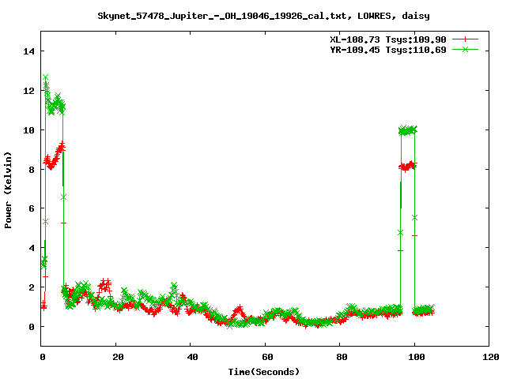
Task: Click the x-axis tick label 60
Action: (267, 357)
